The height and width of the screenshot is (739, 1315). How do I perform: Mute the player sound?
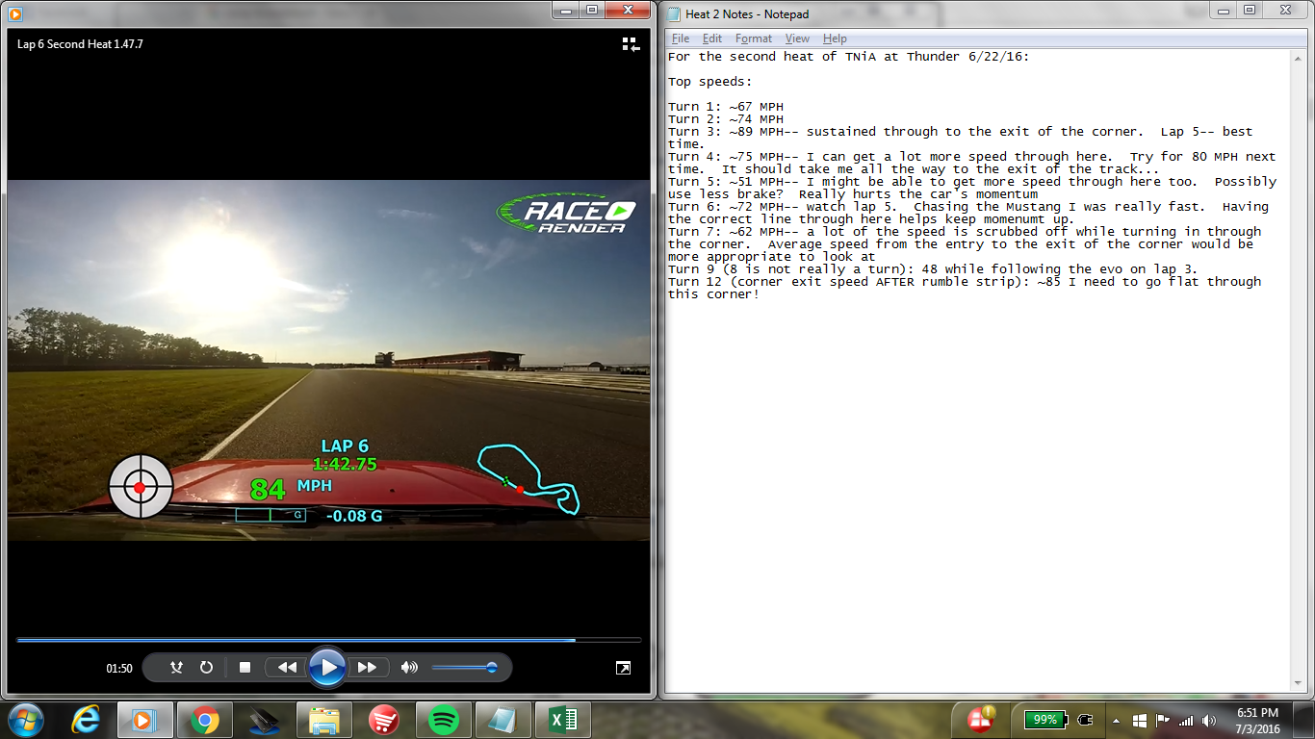pyautogui.click(x=409, y=667)
